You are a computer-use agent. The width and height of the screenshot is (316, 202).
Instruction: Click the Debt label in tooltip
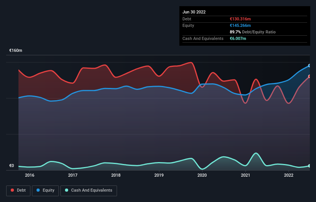(187, 19)
